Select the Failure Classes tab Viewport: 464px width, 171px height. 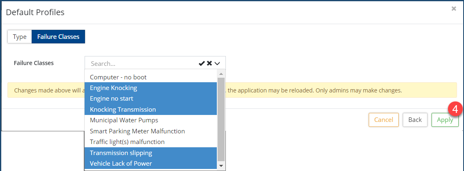(58, 37)
